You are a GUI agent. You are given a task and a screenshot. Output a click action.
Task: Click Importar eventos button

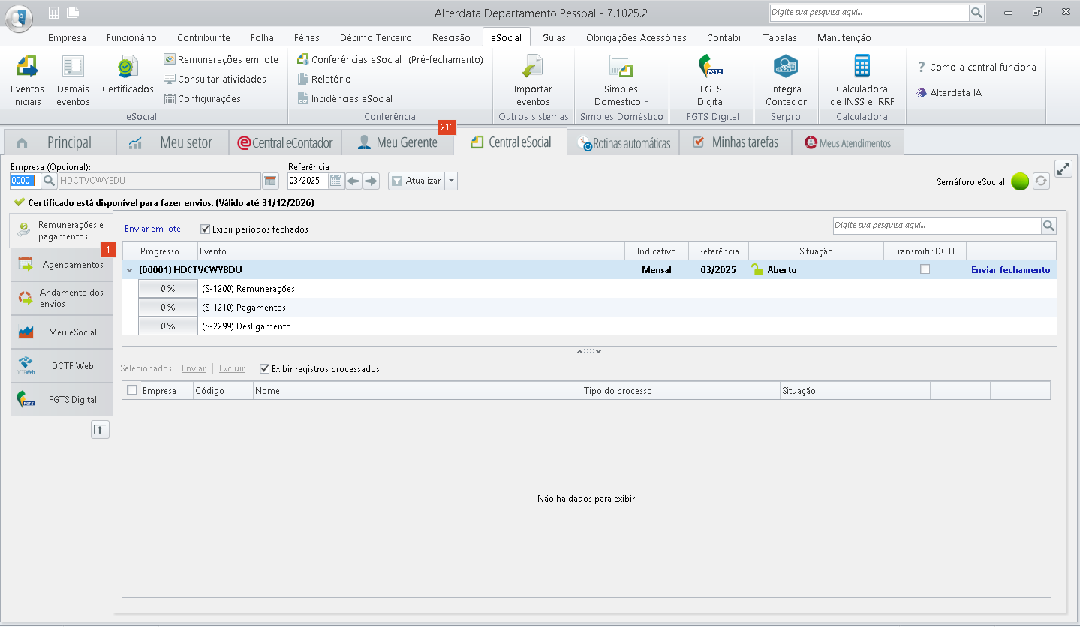pyautogui.click(x=533, y=80)
